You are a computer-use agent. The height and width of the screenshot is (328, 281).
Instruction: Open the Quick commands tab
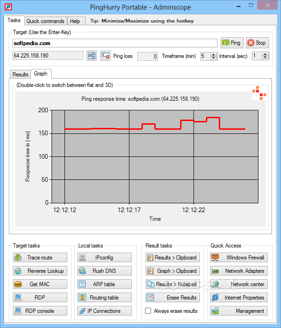pyautogui.click(x=46, y=21)
